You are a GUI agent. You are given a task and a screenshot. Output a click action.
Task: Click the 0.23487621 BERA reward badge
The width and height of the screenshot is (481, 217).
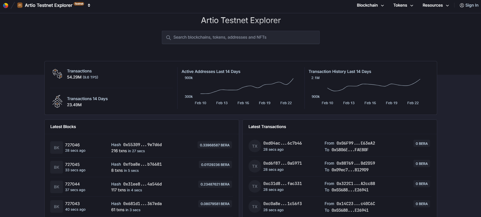[215, 184]
